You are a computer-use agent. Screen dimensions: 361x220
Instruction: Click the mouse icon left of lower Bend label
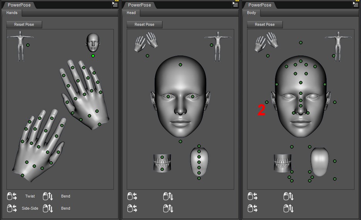pos(48,208)
